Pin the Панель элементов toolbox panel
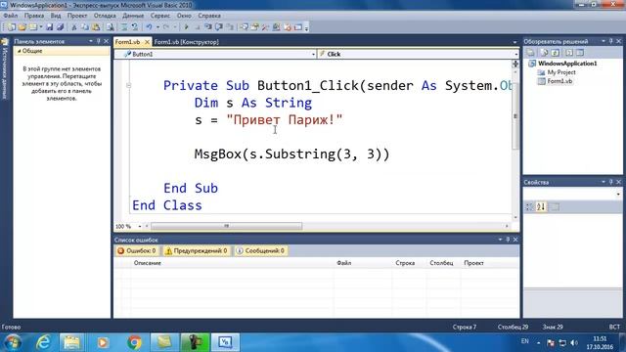Image resolution: width=626 pixels, height=352 pixels. tap(98, 41)
